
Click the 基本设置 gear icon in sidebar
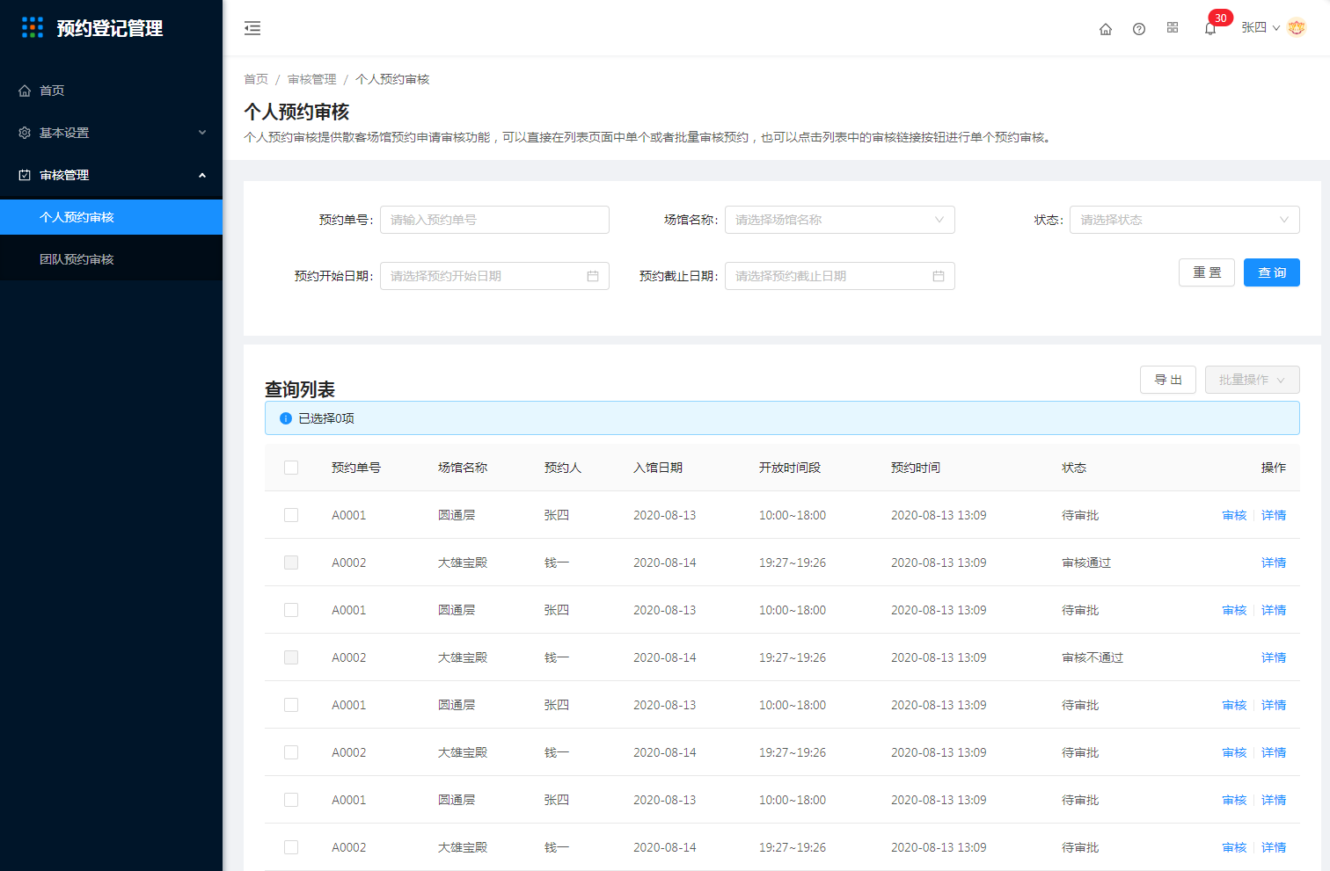[25, 133]
